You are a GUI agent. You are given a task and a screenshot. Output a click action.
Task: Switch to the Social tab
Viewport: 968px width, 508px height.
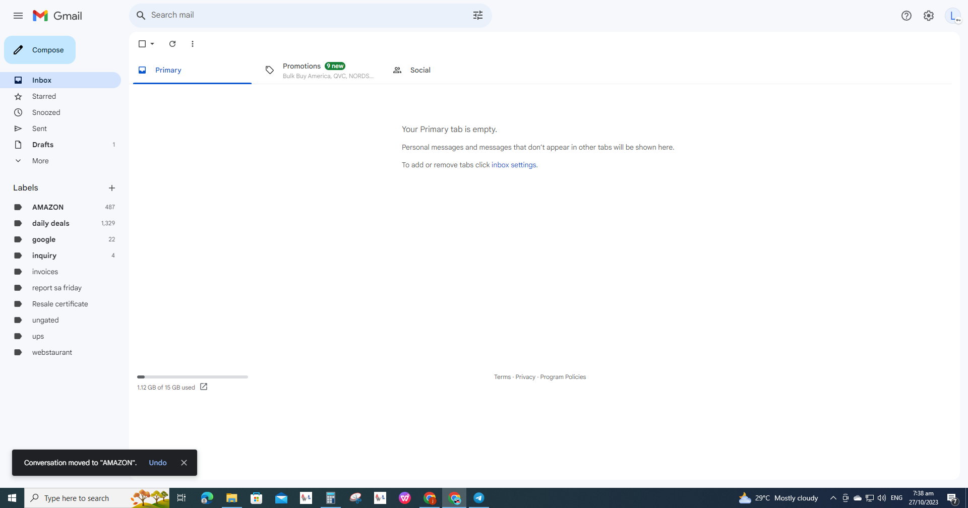coord(447,70)
